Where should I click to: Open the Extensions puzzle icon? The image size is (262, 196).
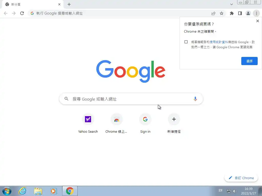[232, 13]
